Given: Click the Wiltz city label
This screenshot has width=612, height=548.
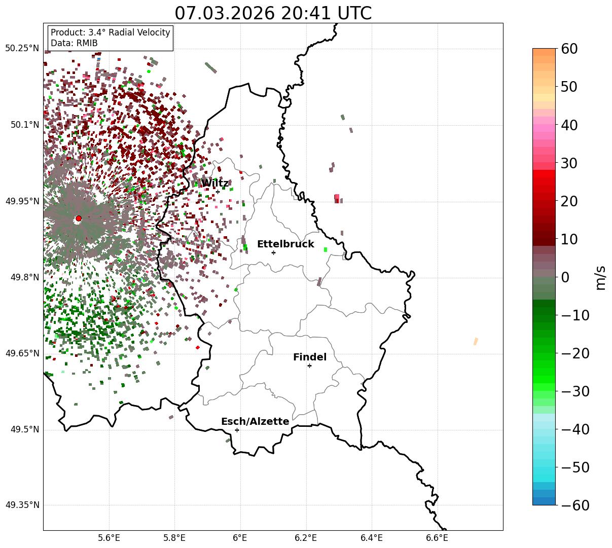Looking at the screenshot, I should point(215,184).
